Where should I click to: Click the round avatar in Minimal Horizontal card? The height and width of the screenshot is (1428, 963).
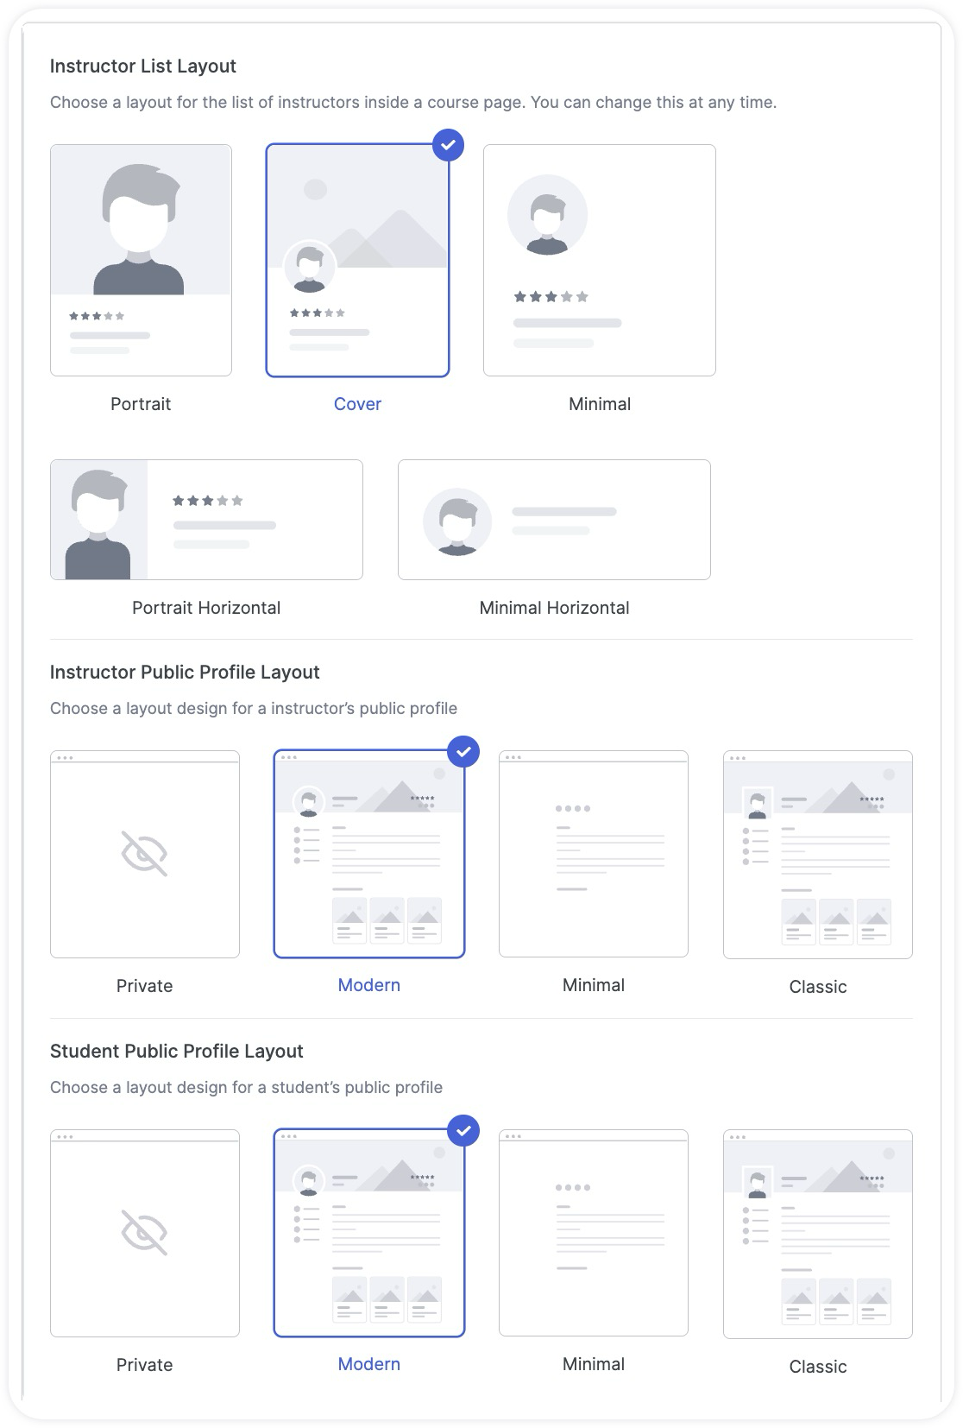click(x=457, y=521)
